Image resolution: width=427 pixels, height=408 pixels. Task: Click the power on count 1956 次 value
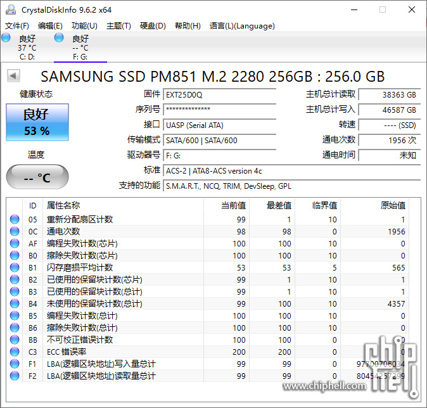point(390,140)
